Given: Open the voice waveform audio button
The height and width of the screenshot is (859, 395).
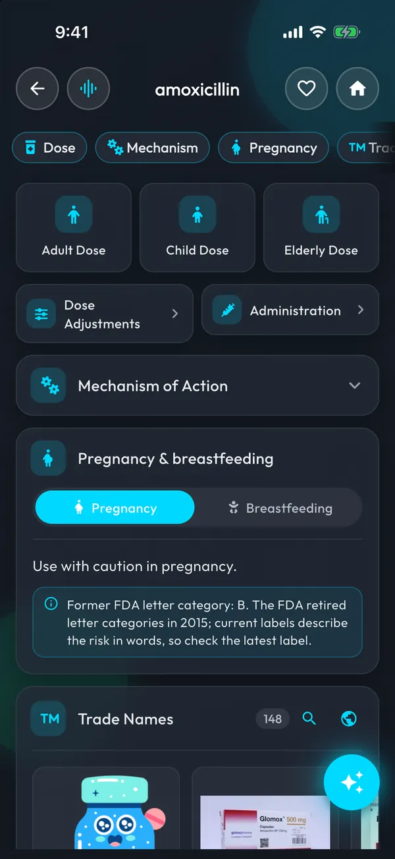Looking at the screenshot, I should (x=88, y=88).
